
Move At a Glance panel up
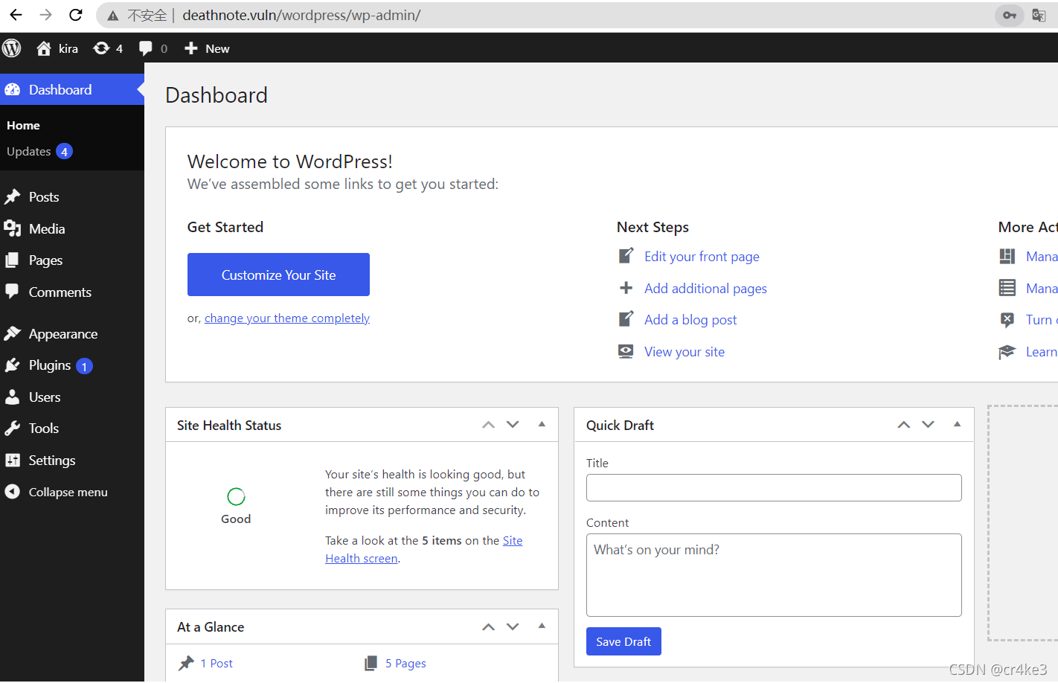(488, 626)
